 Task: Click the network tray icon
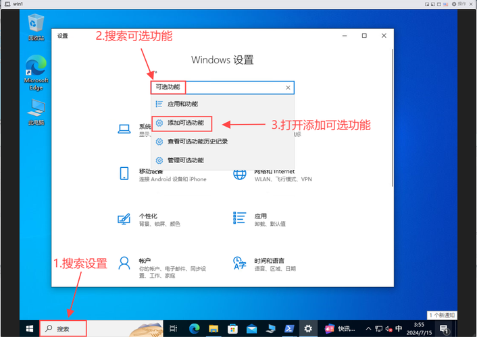(x=379, y=329)
